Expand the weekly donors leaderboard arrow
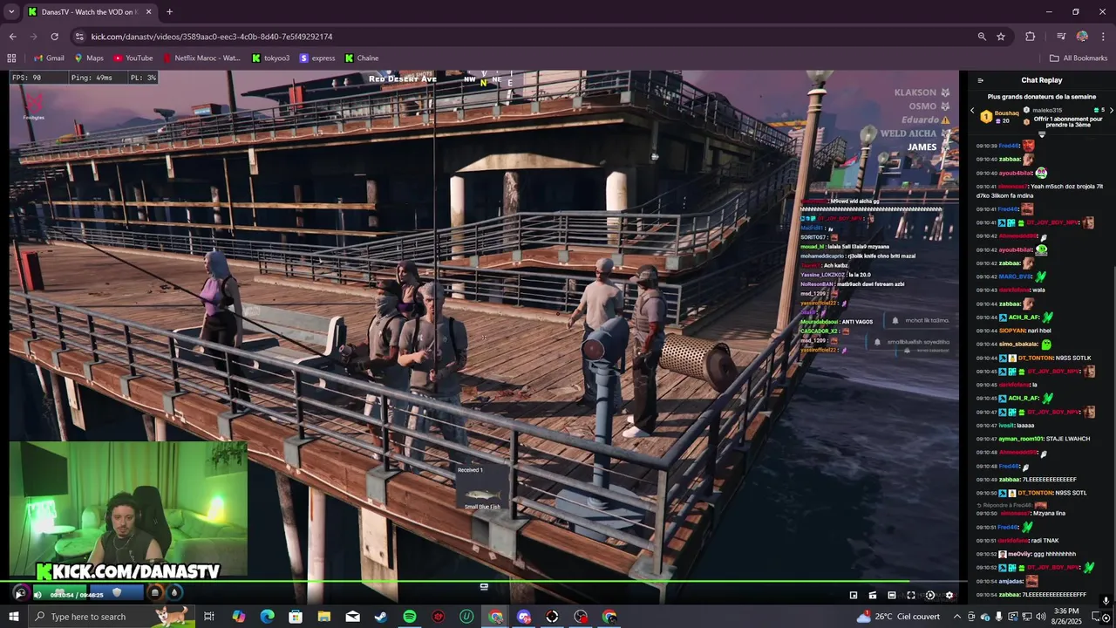 click(x=1042, y=134)
